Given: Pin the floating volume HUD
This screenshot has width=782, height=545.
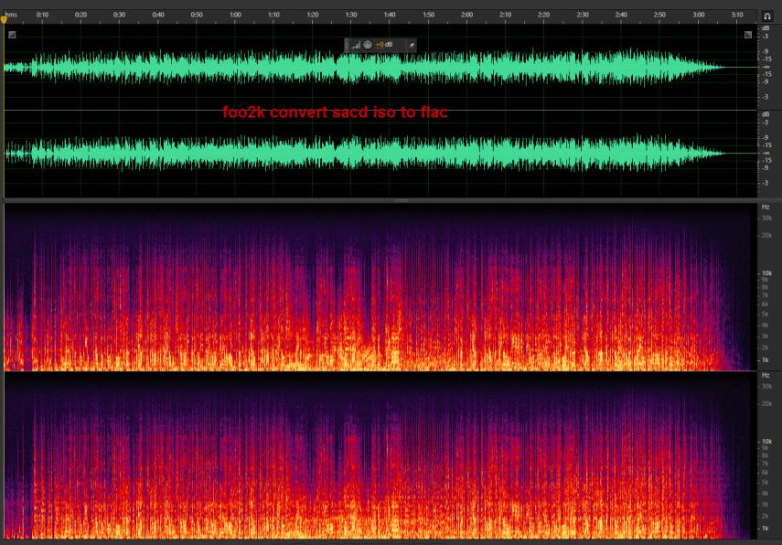Looking at the screenshot, I should tap(411, 45).
